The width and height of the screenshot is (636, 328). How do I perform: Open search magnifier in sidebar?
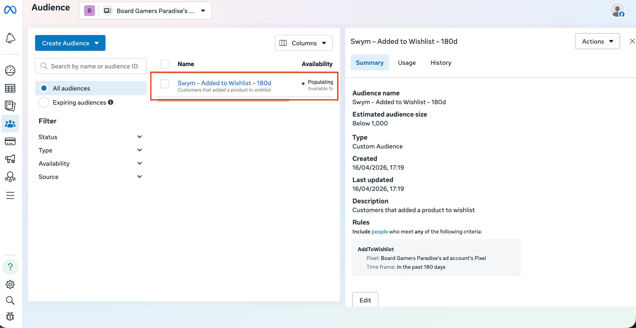(x=10, y=300)
